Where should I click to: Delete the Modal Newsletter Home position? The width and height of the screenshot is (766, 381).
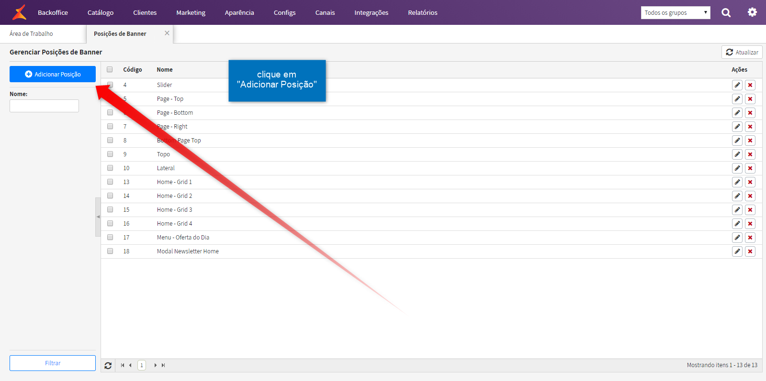[x=750, y=251]
